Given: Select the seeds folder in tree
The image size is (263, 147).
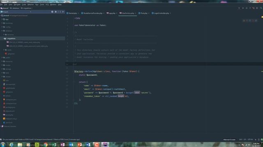Looking at the screenshot, I should pos(8,50).
